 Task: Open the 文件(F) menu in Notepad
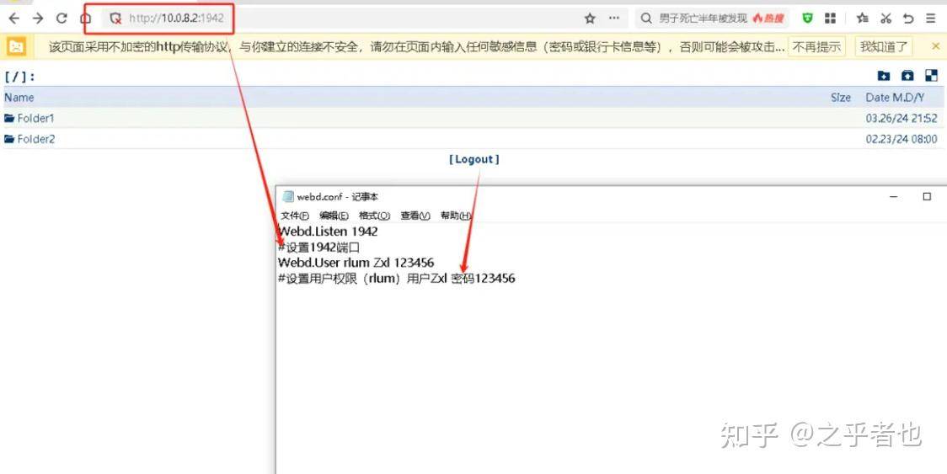295,216
